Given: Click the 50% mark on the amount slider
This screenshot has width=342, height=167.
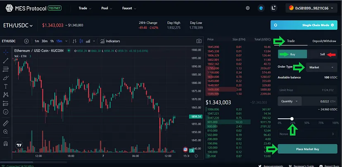Looking at the screenshot, I should point(306,119).
